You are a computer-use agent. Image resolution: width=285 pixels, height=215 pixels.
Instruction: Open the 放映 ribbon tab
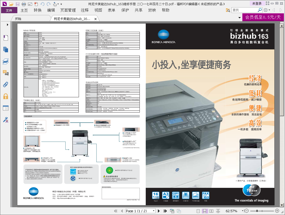pos(152,10)
